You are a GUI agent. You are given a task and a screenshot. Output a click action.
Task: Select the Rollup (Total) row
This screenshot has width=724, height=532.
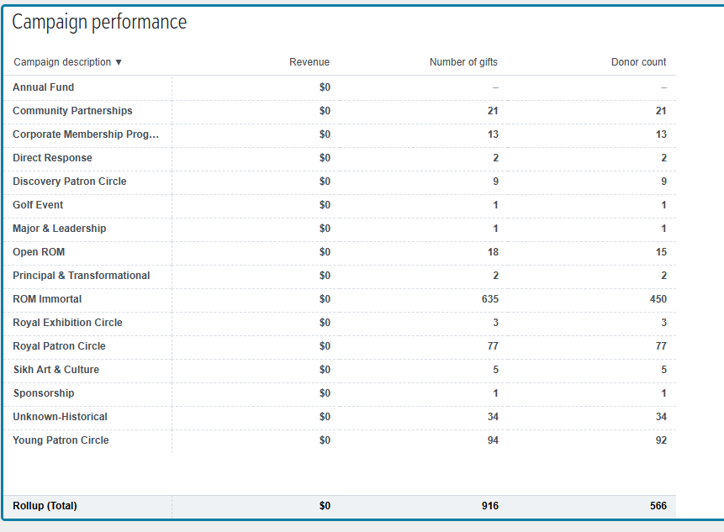pos(340,506)
